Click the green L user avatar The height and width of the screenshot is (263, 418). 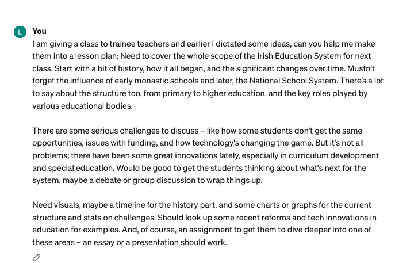(20, 32)
